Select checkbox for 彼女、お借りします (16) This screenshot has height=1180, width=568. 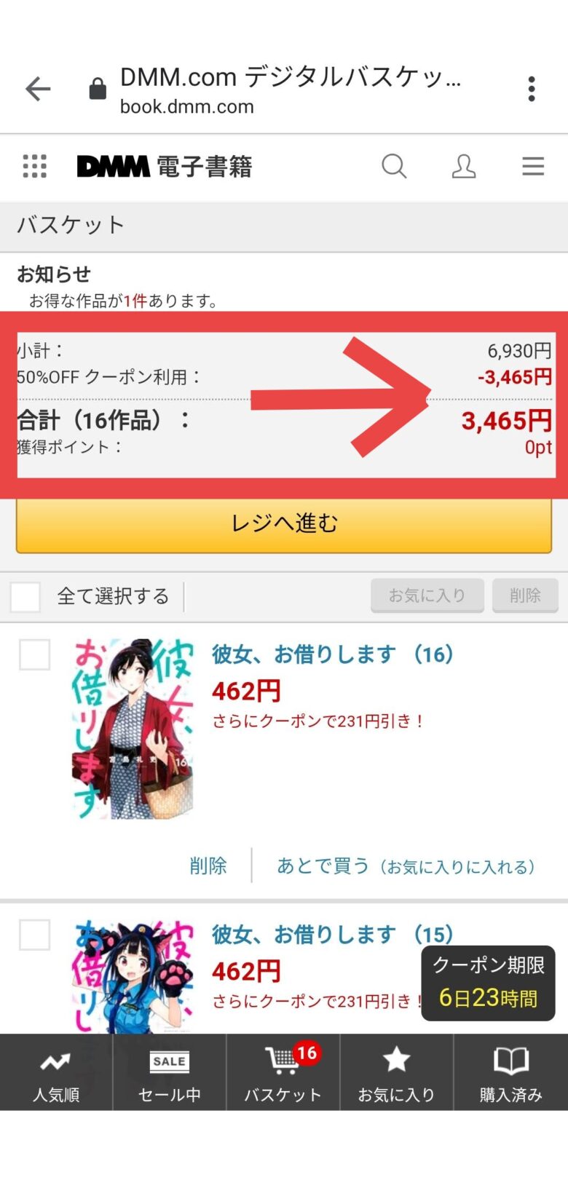pyautogui.click(x=34, y=654)
